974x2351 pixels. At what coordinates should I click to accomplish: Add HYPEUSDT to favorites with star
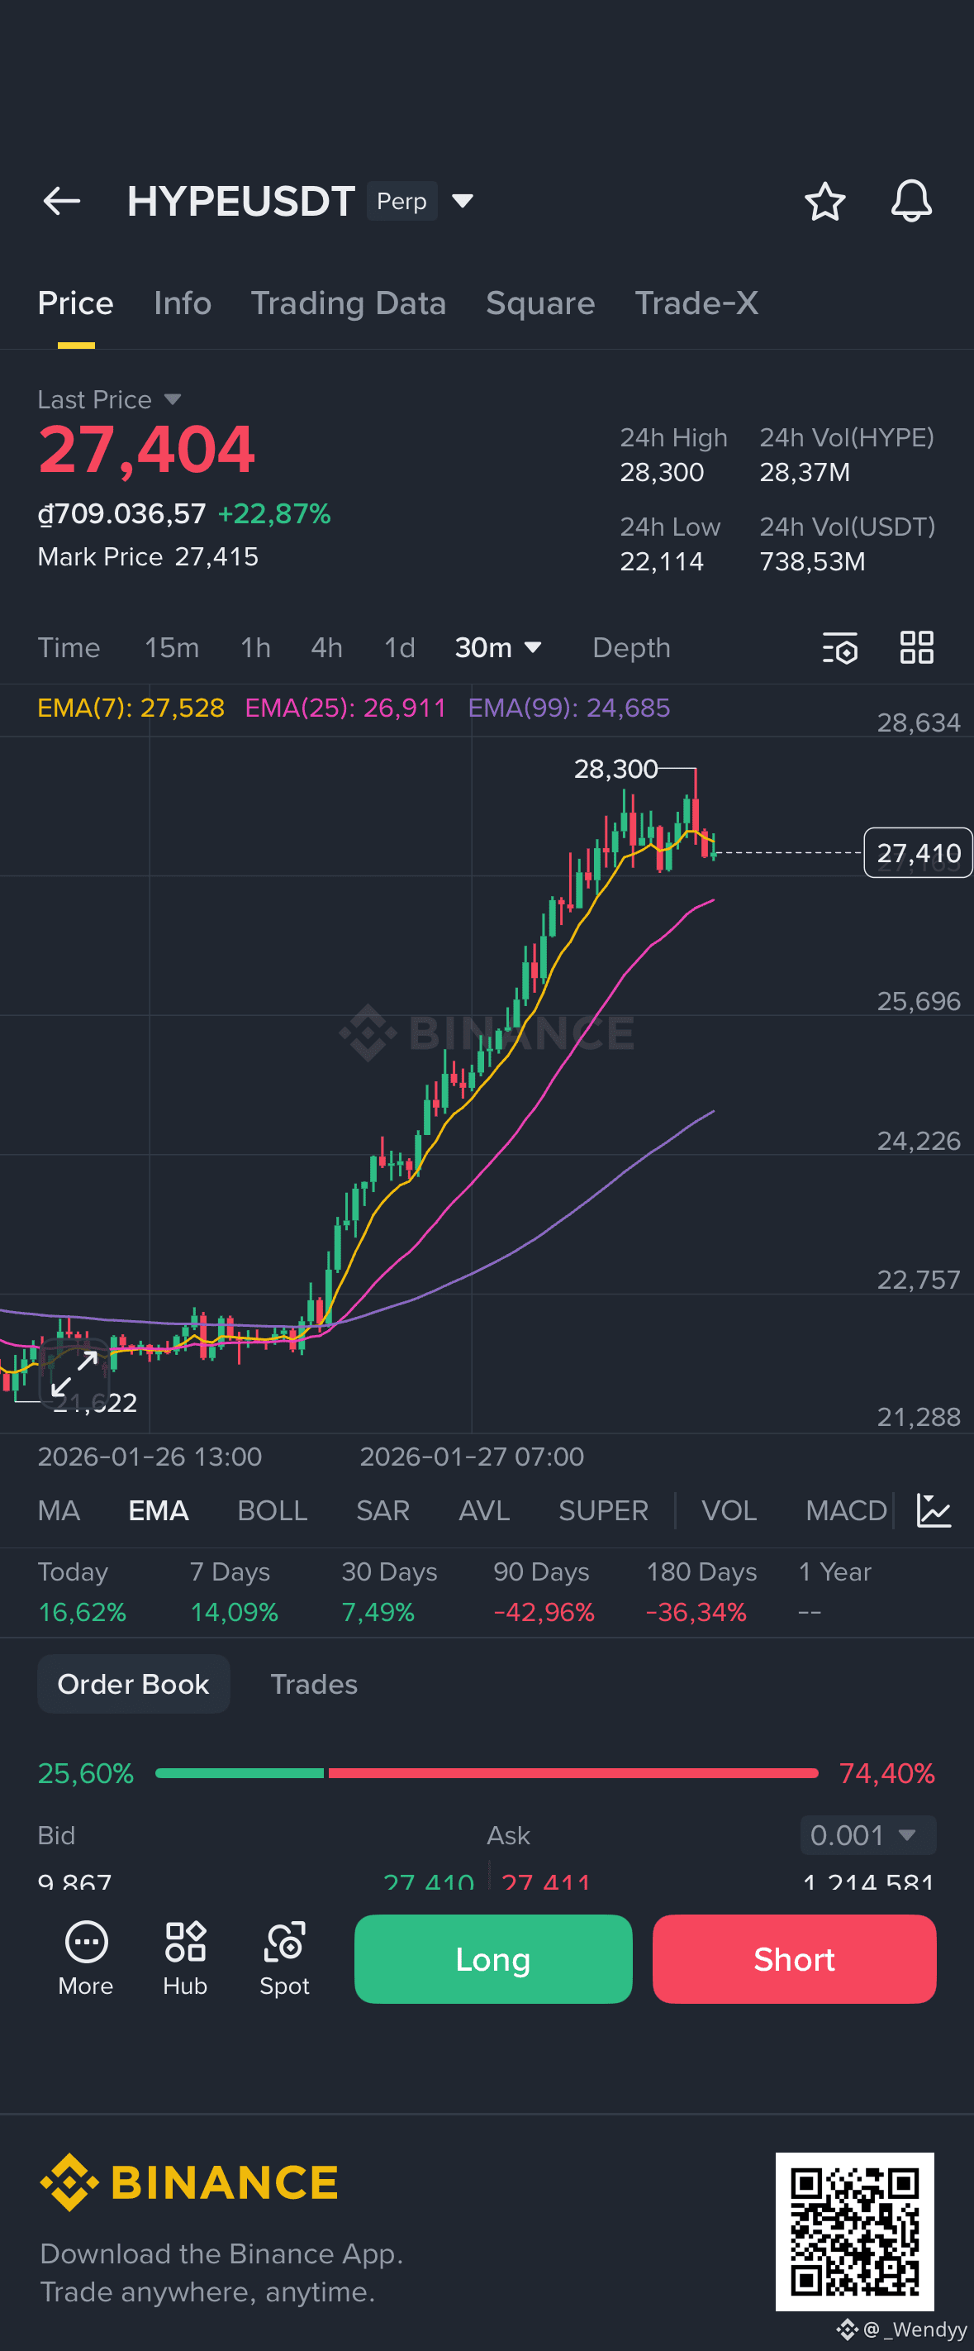(824, 201)
